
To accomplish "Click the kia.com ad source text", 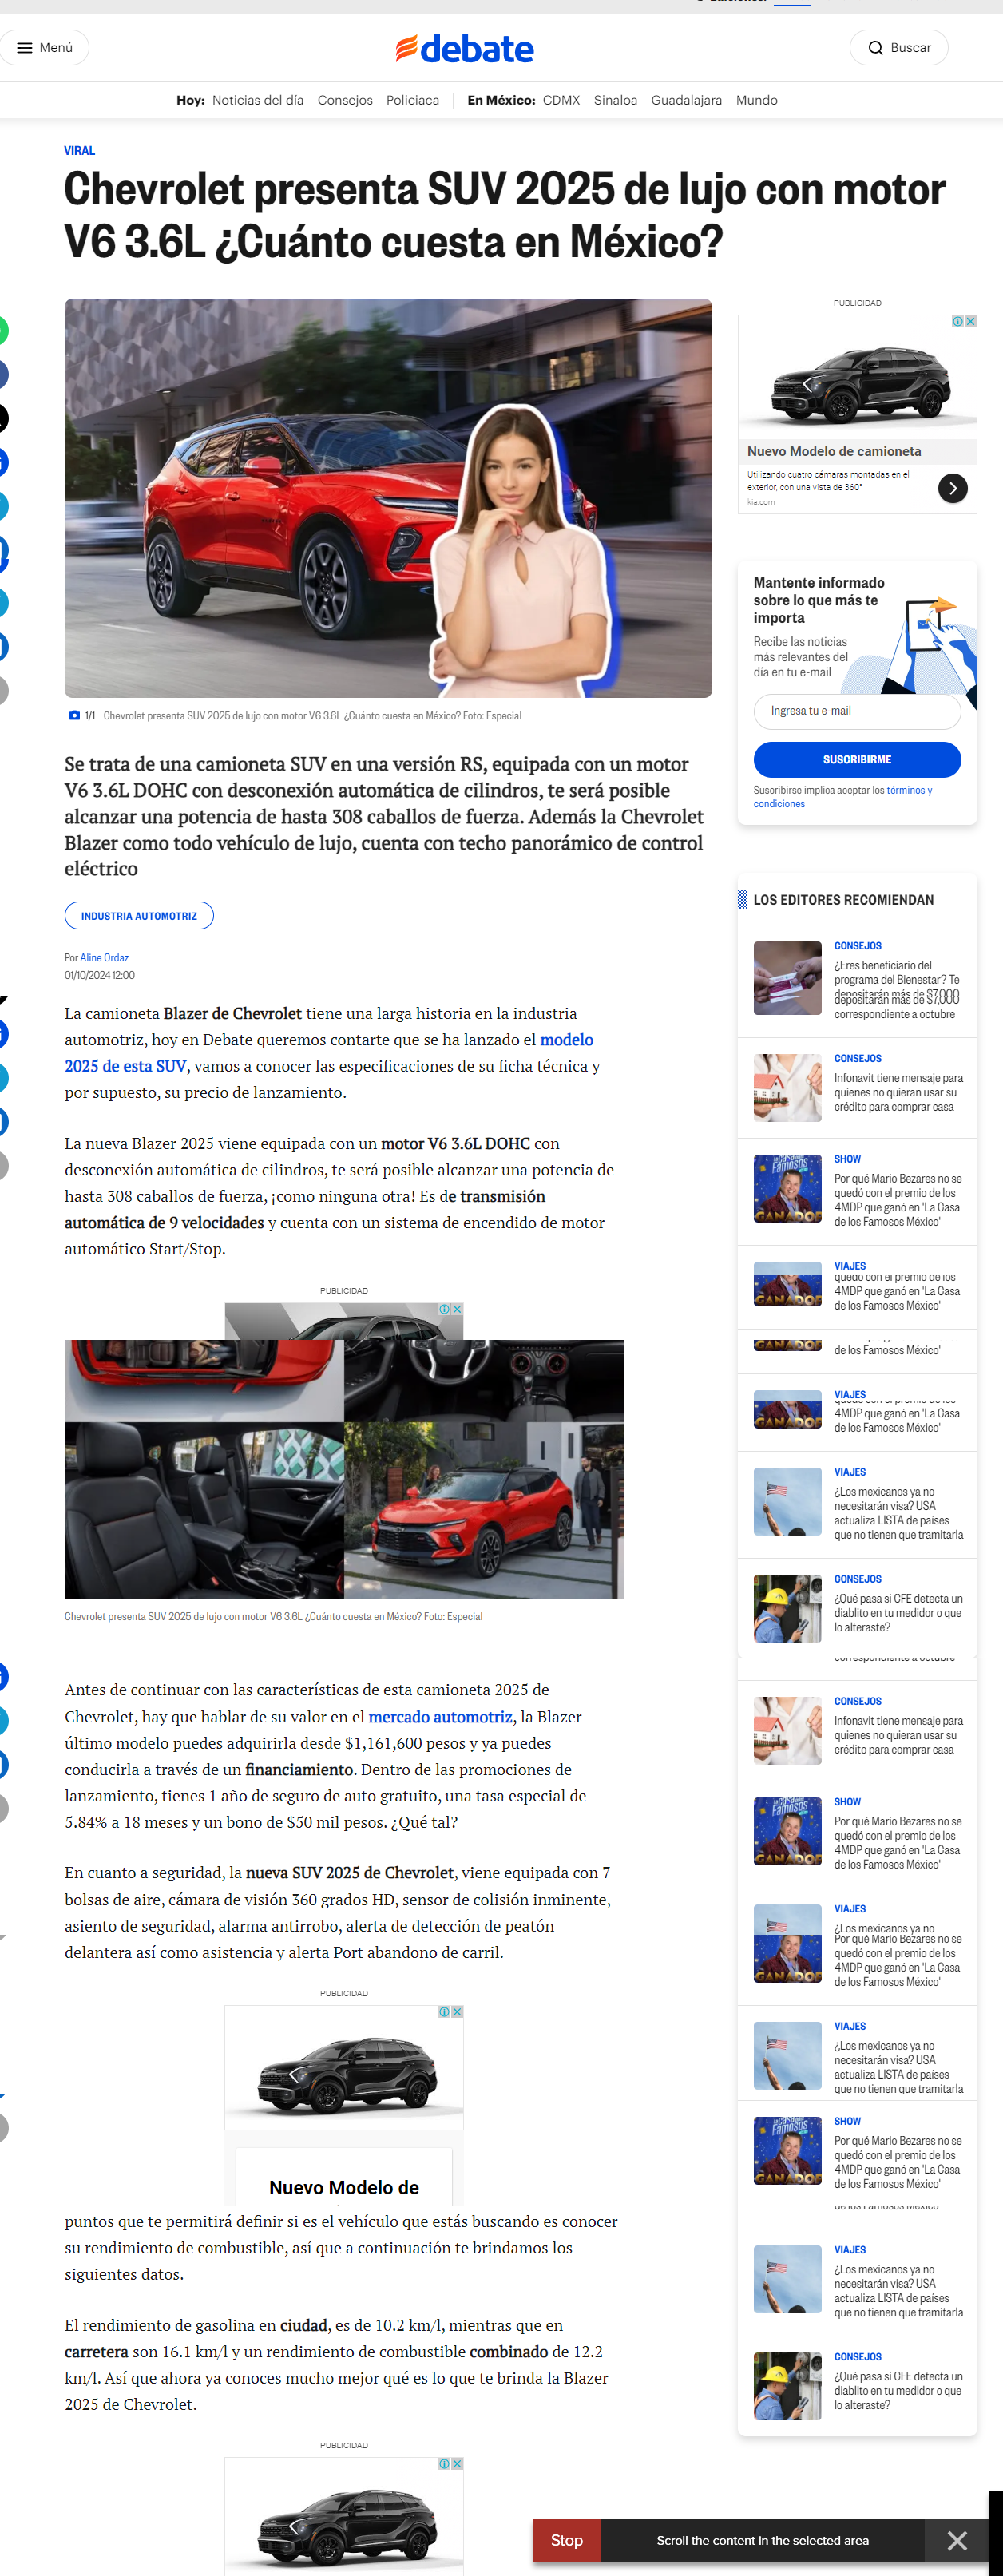I will tap(761, 503).
